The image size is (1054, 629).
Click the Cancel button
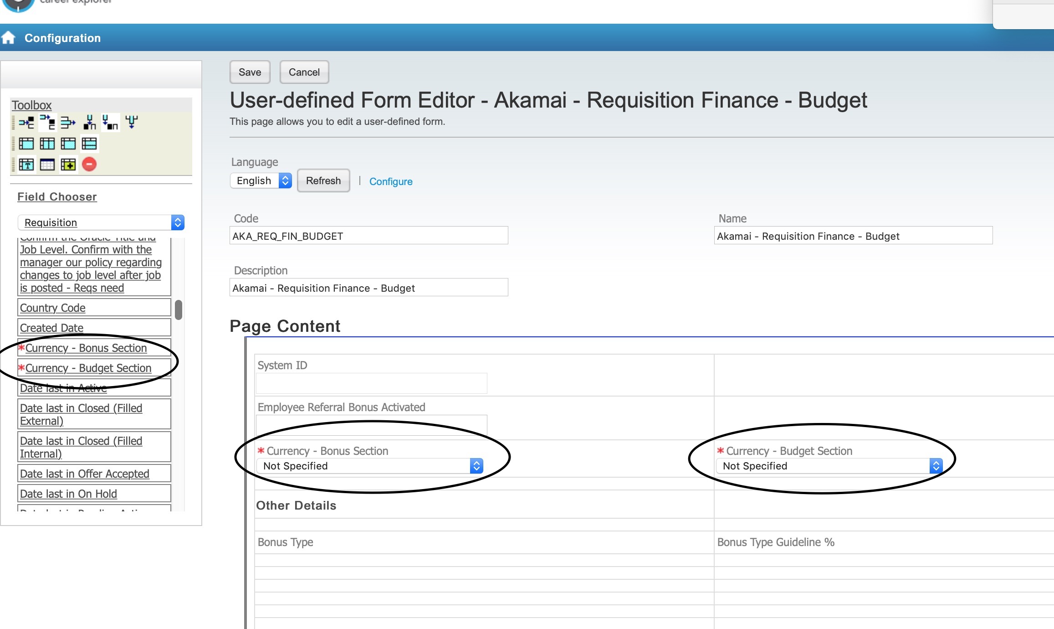point(304,72)
